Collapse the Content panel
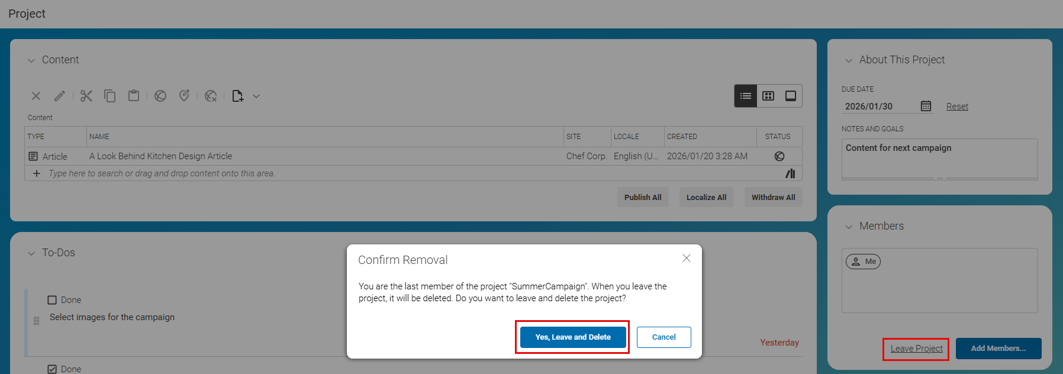Viewport: 1063px width, 374px height. coord(31,60)
